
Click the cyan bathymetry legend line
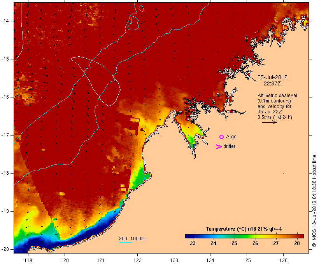[x=126, y=242]
